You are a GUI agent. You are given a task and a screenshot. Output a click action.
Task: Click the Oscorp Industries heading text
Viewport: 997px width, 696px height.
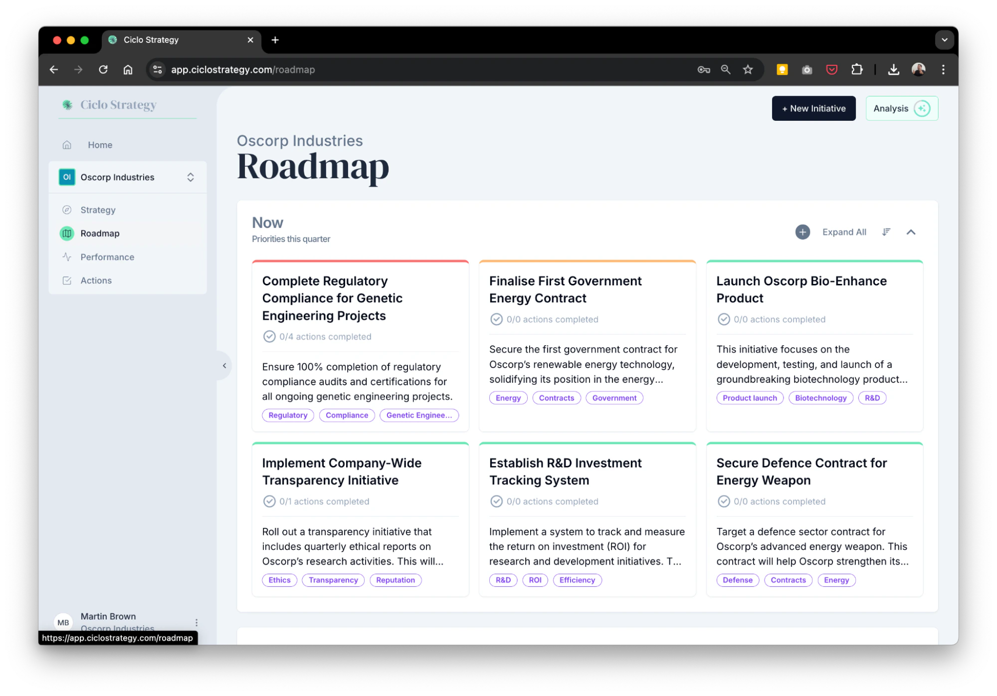coord(300,141)
